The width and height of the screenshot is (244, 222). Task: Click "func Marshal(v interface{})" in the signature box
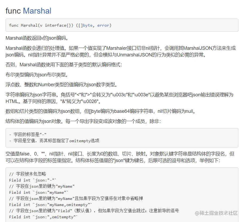pos(41,25)
